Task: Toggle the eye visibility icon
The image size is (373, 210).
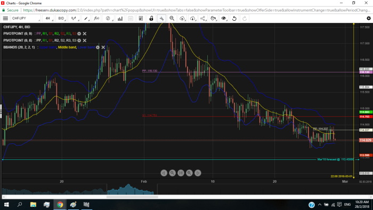Action: point(224,18)
